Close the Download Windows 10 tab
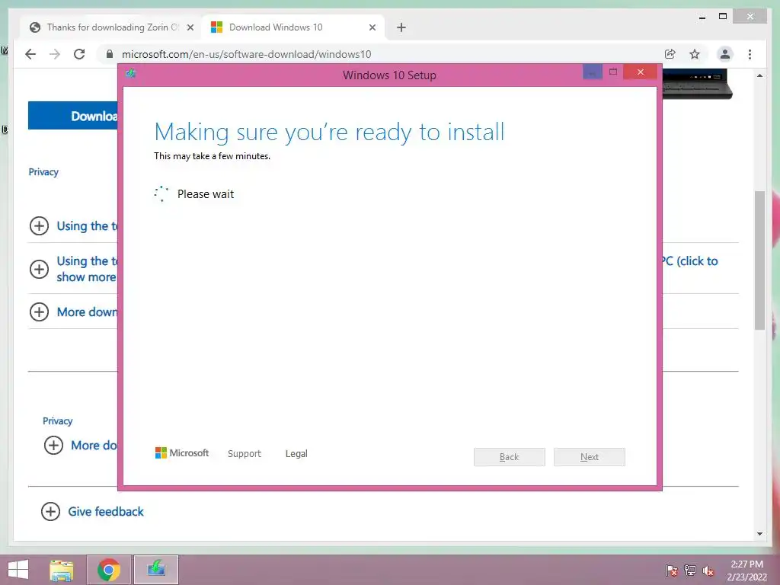This screenshot has height=585, width=780. 372,27
